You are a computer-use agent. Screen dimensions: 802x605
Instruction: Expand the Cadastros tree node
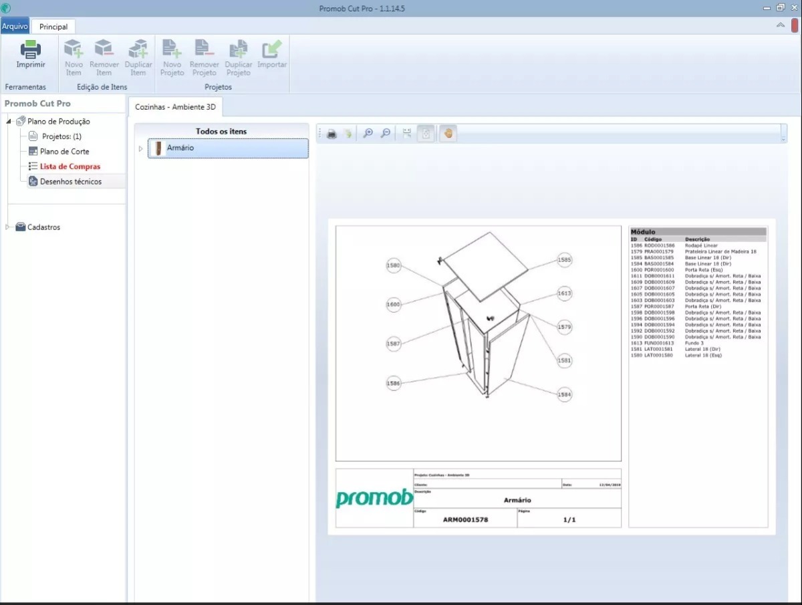pyautogui.click(x=9, y=227)
